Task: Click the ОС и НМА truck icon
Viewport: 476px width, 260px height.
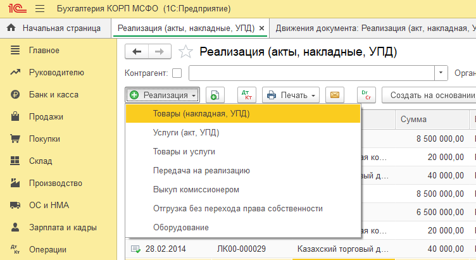Action: pyautogui.click(x=15, y=205)
